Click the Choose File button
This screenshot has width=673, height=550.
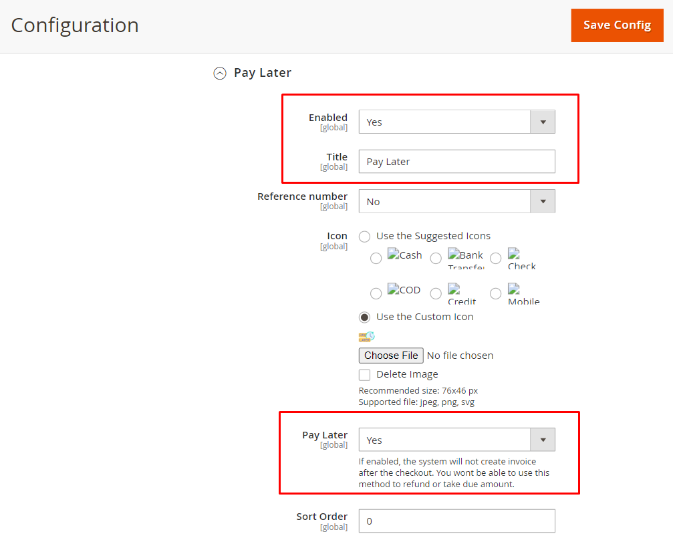391,356
